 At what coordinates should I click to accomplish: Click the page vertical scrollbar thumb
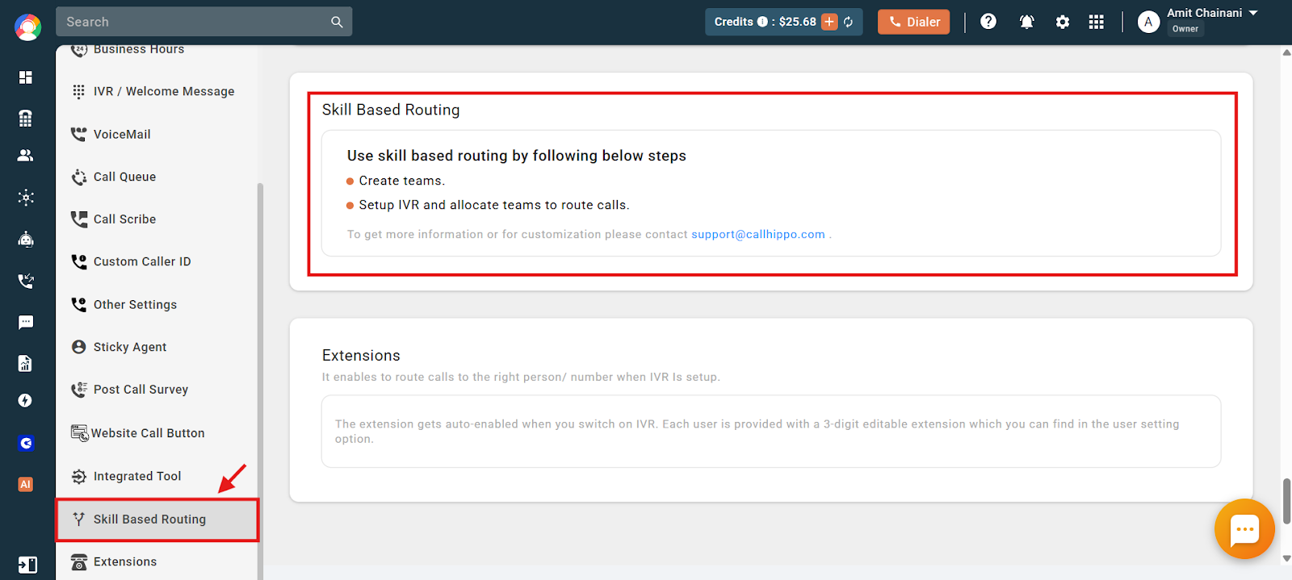[1286, 501]
